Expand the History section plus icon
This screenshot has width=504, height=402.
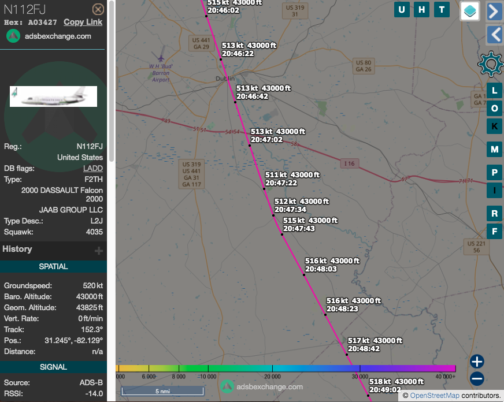[99, 251]
